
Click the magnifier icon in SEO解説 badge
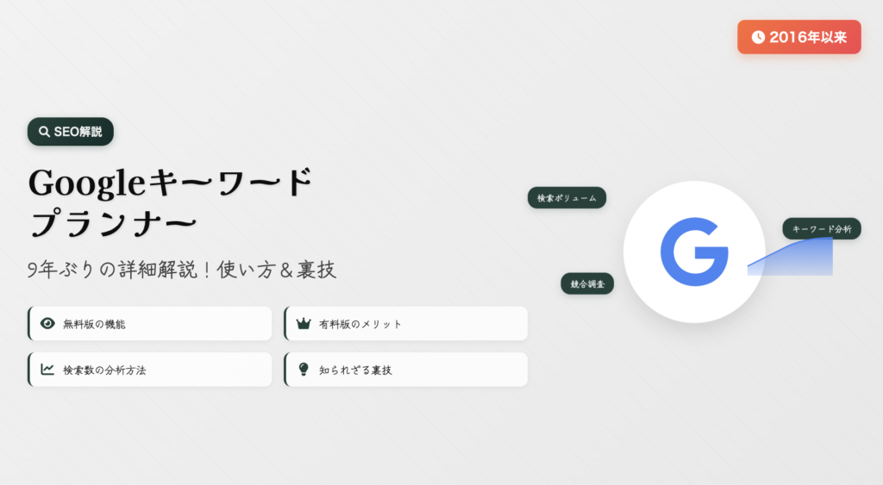(44, 132)
